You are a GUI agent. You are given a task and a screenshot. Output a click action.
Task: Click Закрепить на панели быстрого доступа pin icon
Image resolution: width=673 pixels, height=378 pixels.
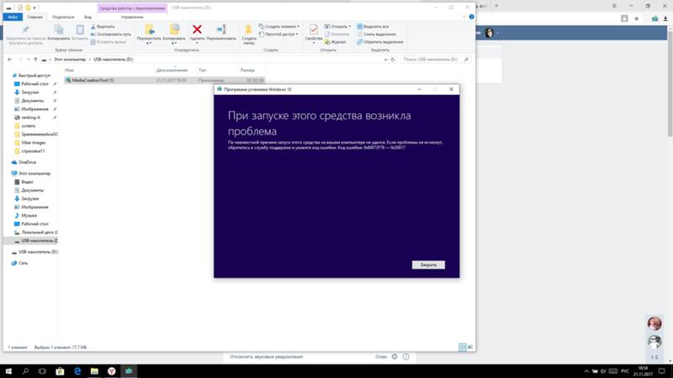coord(25,29)
